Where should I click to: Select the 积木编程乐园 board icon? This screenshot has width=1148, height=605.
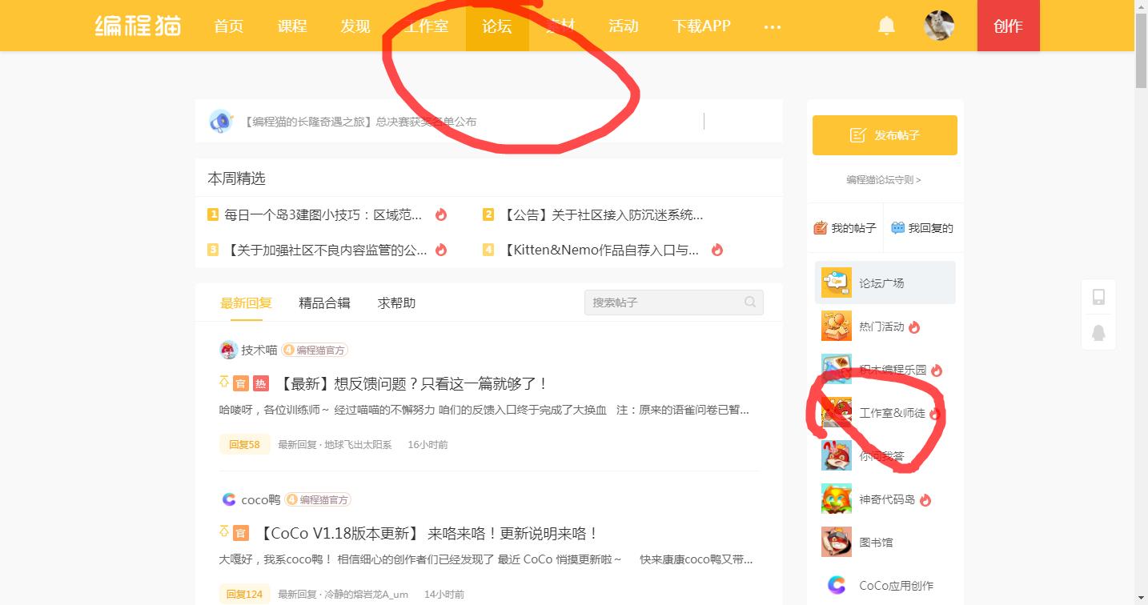click(837, 370)
